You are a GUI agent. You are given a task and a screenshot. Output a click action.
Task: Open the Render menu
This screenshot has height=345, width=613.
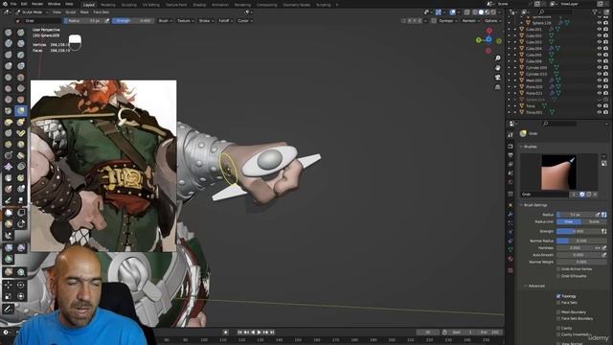[37, 4]
